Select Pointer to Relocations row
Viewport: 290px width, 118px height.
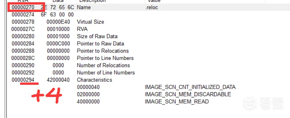[x=148, y=51]
